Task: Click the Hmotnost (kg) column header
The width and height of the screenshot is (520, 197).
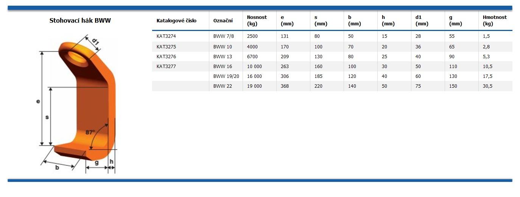Action: pos(494,20)
